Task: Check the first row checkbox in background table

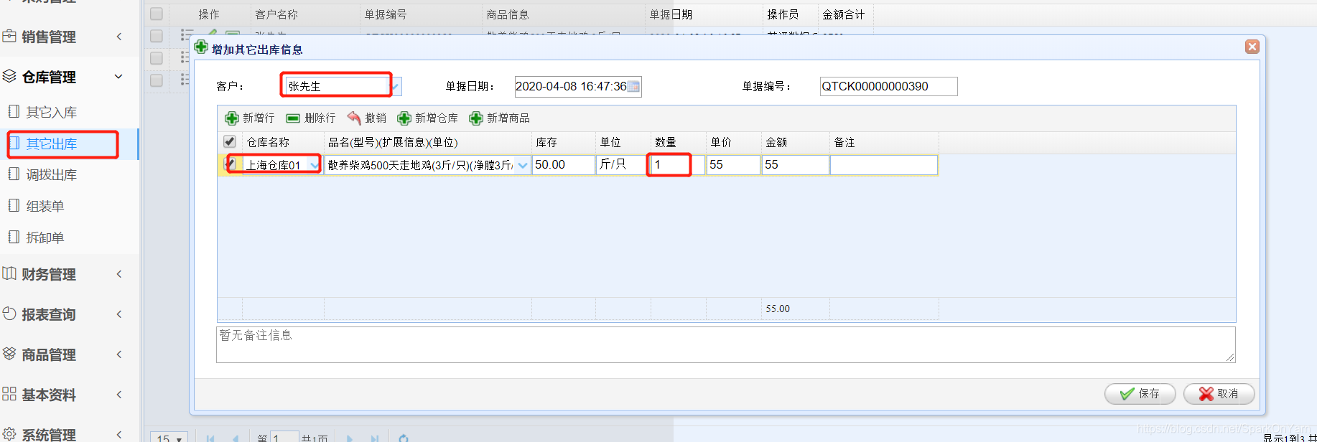Action: [157, 36]
